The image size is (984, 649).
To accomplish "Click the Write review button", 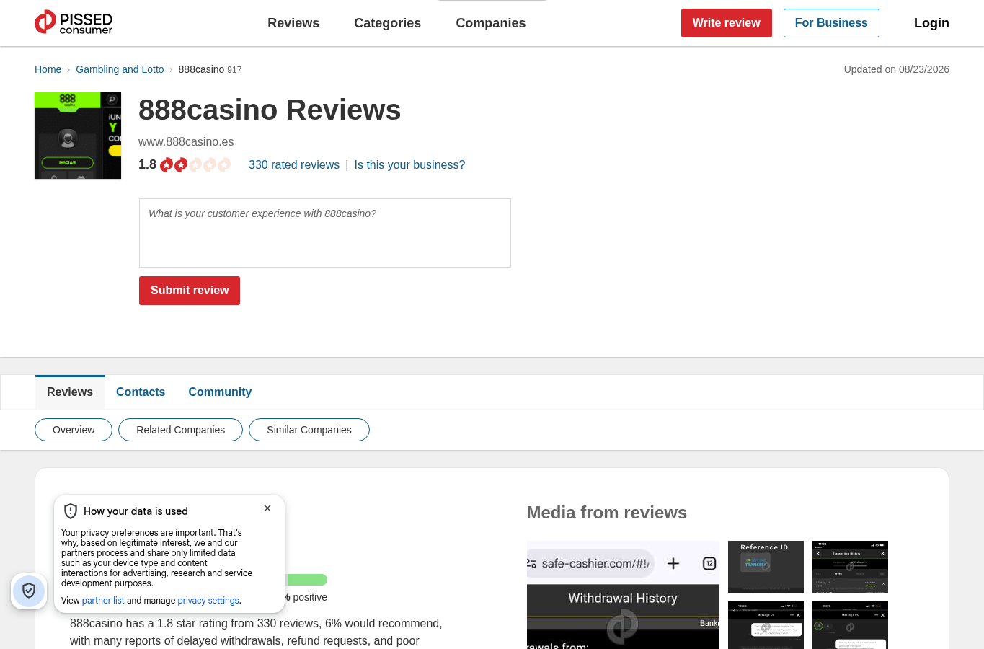I will click(x=727, y=23).
